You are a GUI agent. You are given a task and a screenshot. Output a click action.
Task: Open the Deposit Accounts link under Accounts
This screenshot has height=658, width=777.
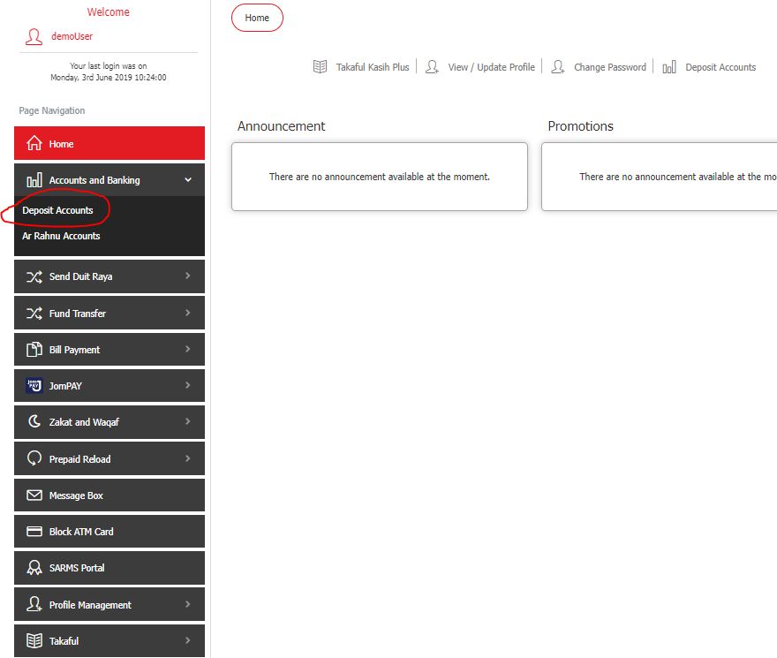(57, 210)
